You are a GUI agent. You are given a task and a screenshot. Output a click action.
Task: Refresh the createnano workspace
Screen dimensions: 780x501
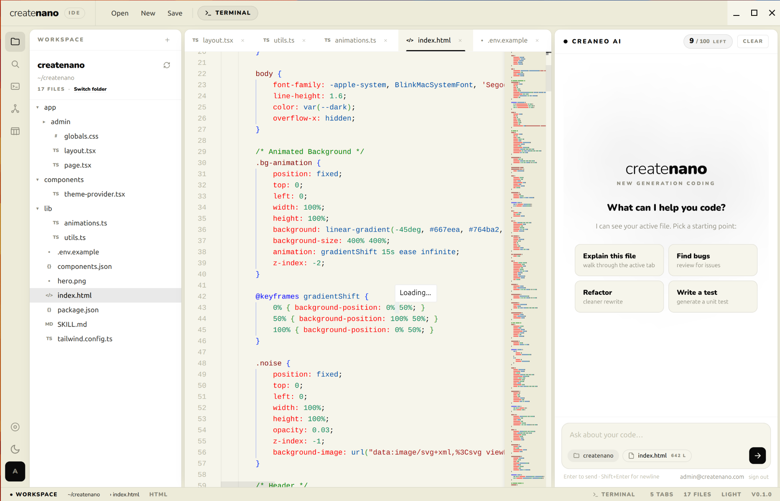click(x=167, y=65)
